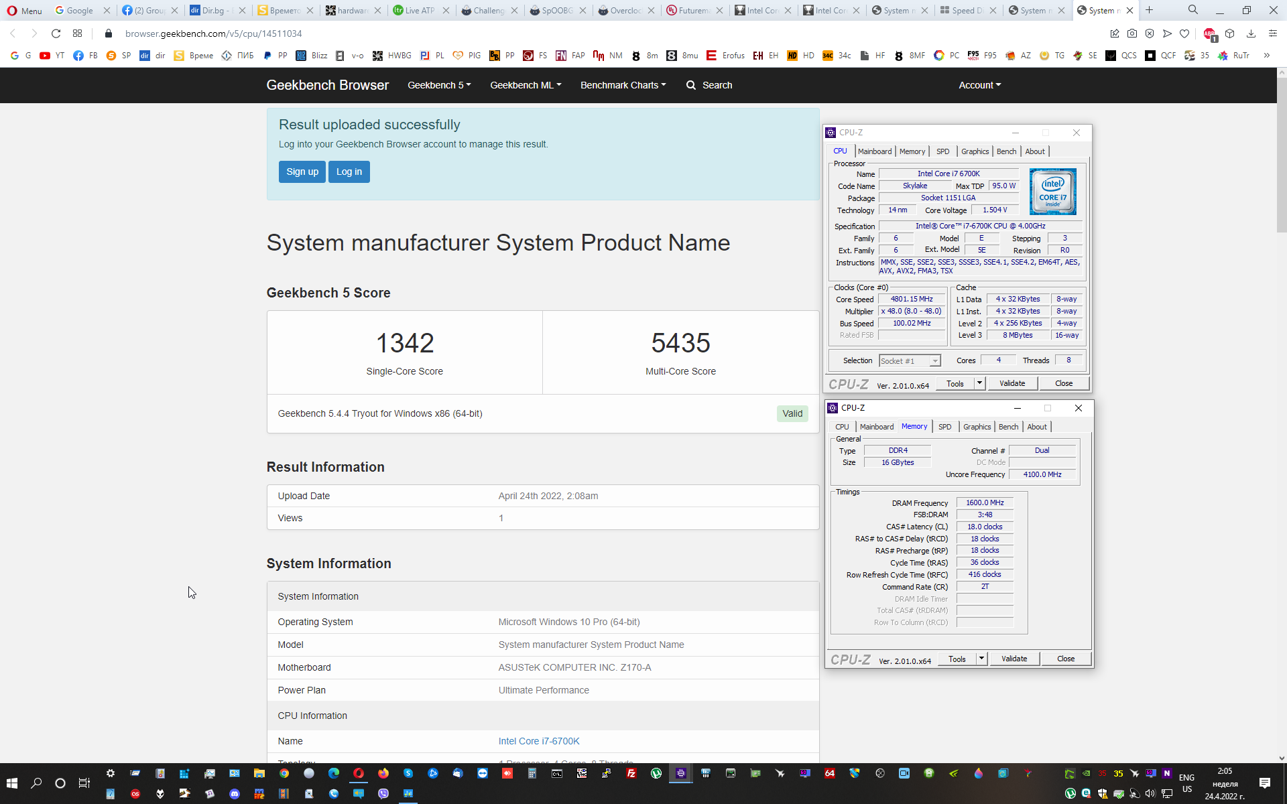Screen dimensions: 1287x804
Task: Click the Opera snapshot camera icon
Action: (x=1132, y=33)
